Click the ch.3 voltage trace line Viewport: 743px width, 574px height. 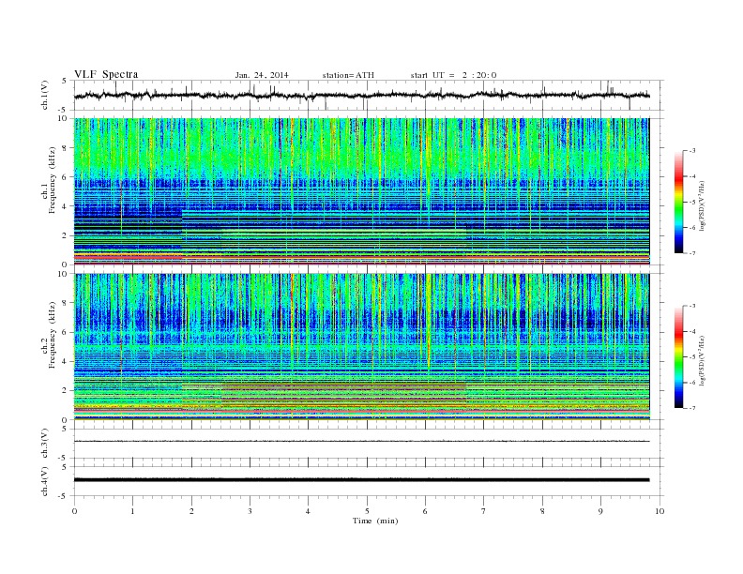[x=362, y=442]
